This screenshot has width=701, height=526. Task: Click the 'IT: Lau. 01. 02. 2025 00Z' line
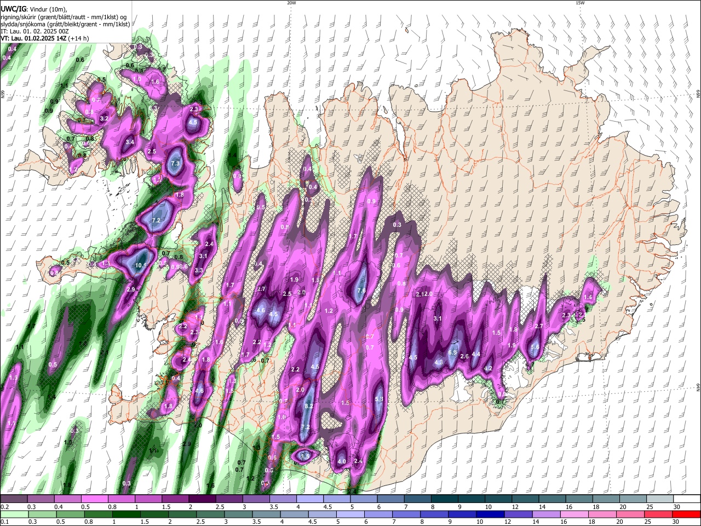pyautogui.click(x=36, y=31)
